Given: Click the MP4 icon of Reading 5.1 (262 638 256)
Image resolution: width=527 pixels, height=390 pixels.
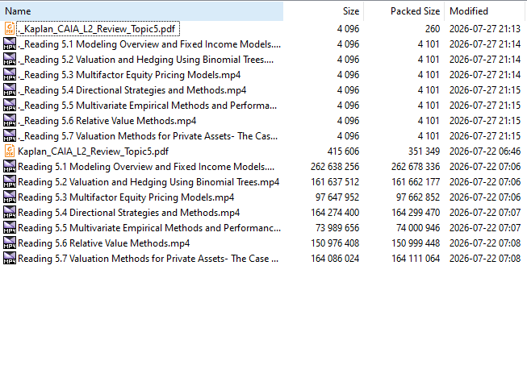Looking at the screenshot, I should coord(10,167).
